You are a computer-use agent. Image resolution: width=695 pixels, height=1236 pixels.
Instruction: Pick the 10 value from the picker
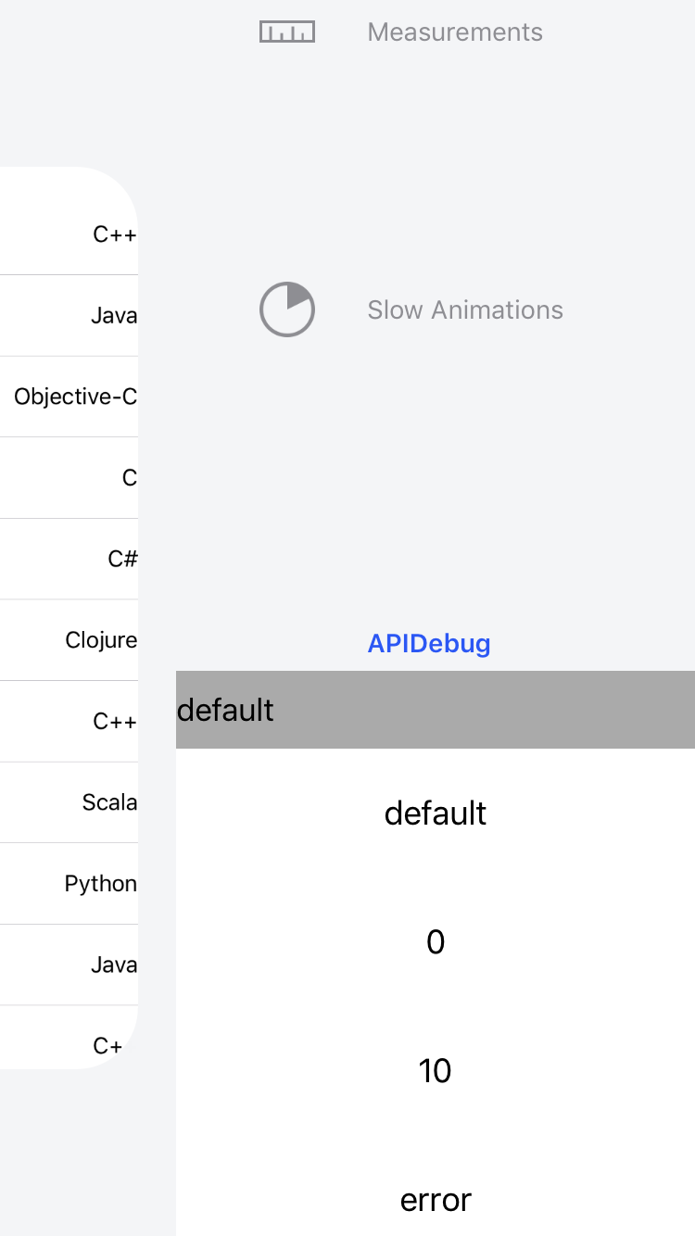[436, 1070]
